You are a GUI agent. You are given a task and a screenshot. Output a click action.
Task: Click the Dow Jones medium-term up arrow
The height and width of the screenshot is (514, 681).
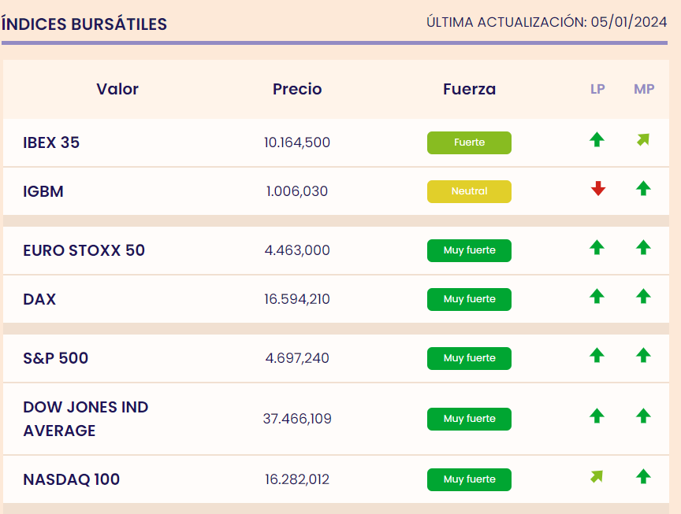coord(643,416)
